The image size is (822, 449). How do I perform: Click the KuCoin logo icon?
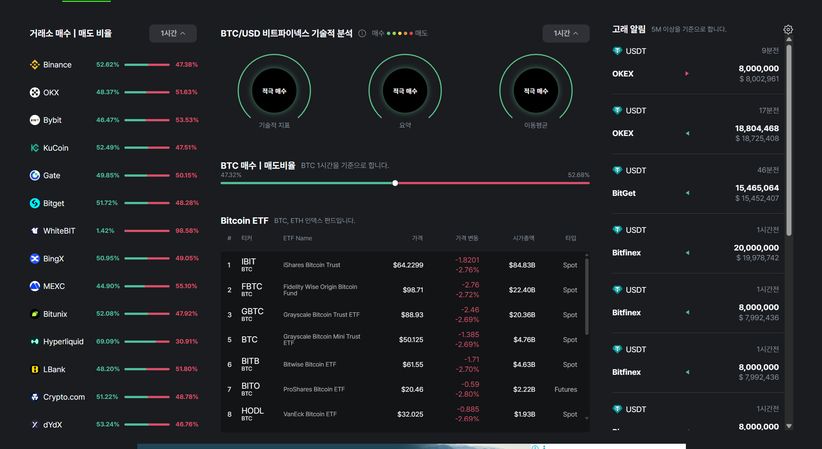pos(35,148)
